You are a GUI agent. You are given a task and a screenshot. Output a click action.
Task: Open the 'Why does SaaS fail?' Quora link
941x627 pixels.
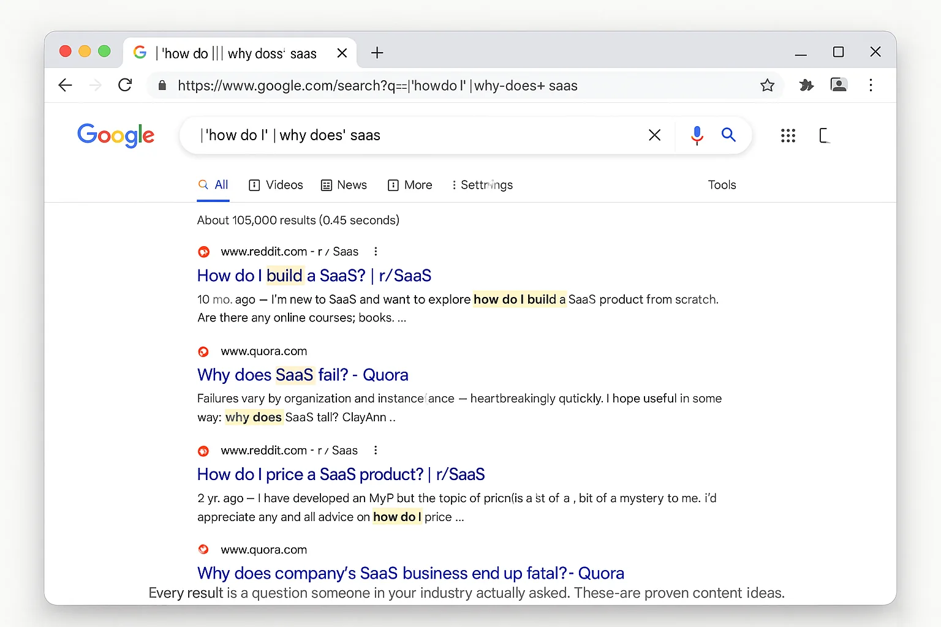coord(303,375)
